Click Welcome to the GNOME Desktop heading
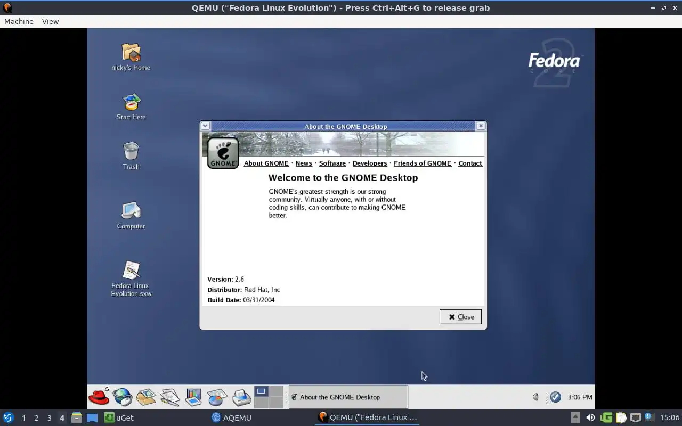Image resolution: width=682 pixels, height=426 pixels. pos(343,178)
